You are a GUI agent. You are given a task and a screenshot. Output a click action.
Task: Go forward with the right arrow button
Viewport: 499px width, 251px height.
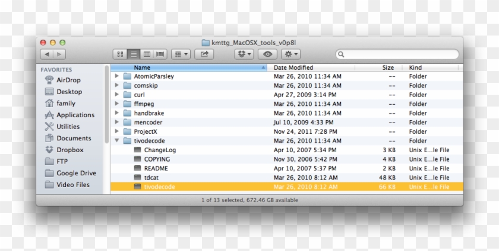tap(59, 54)
